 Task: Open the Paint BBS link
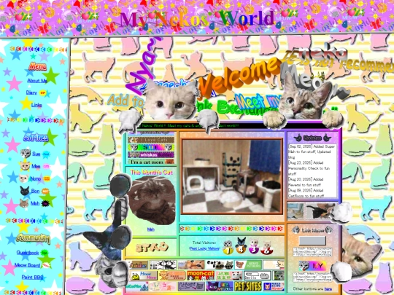pyautogui.click(x=32, y=278)
